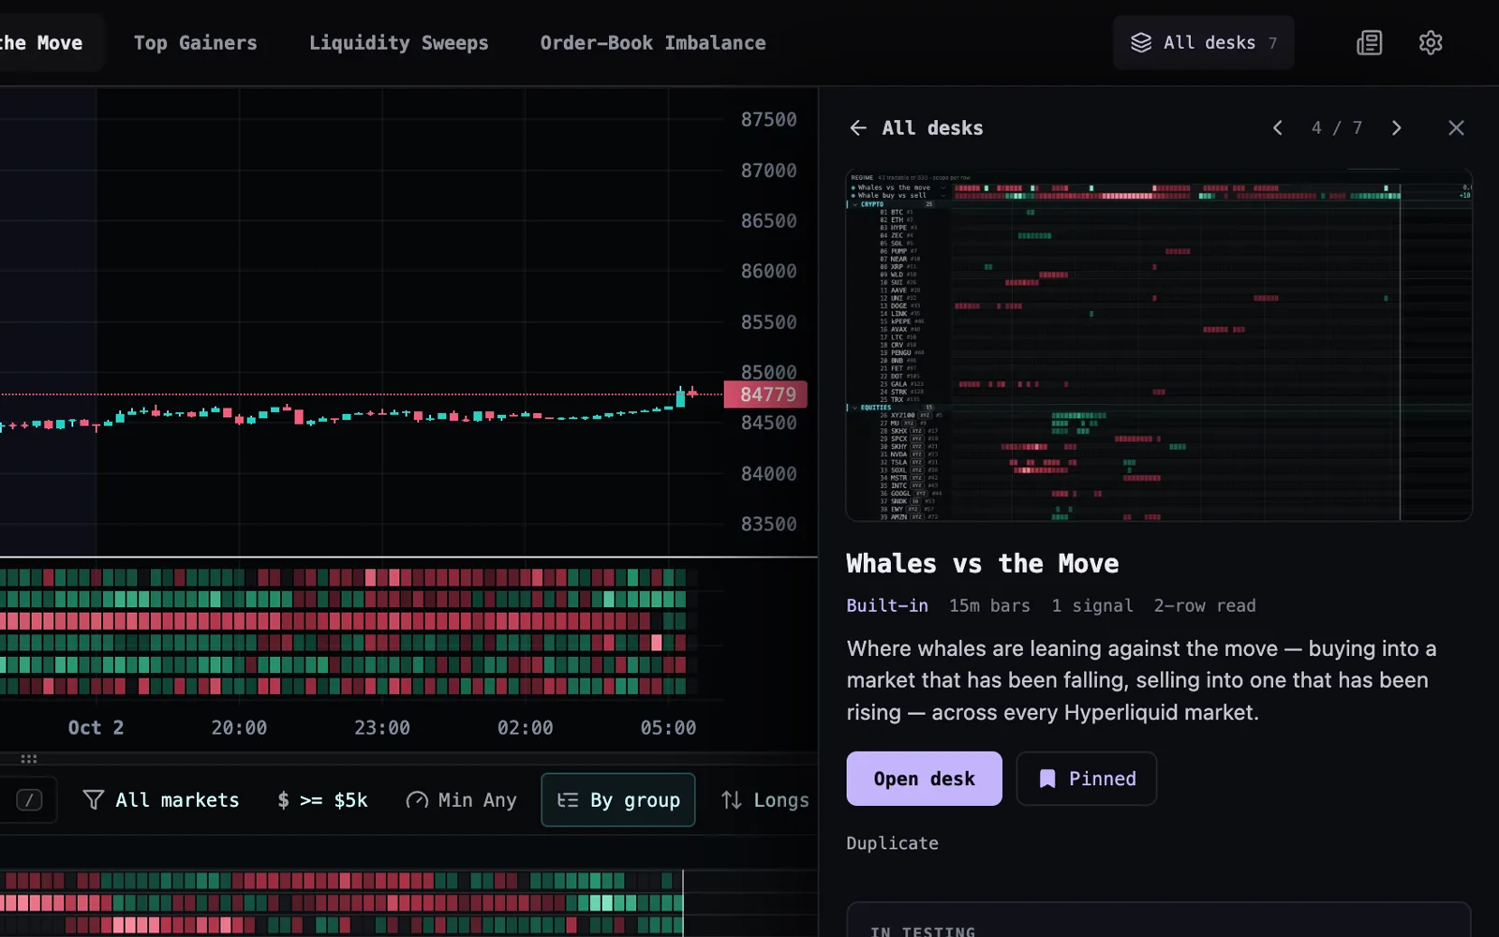Click the Duplicate link
This screenshot has height=937, width=1499.
point(892,843)
